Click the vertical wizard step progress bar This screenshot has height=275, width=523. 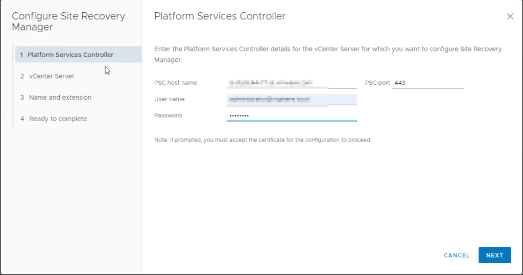13,87
